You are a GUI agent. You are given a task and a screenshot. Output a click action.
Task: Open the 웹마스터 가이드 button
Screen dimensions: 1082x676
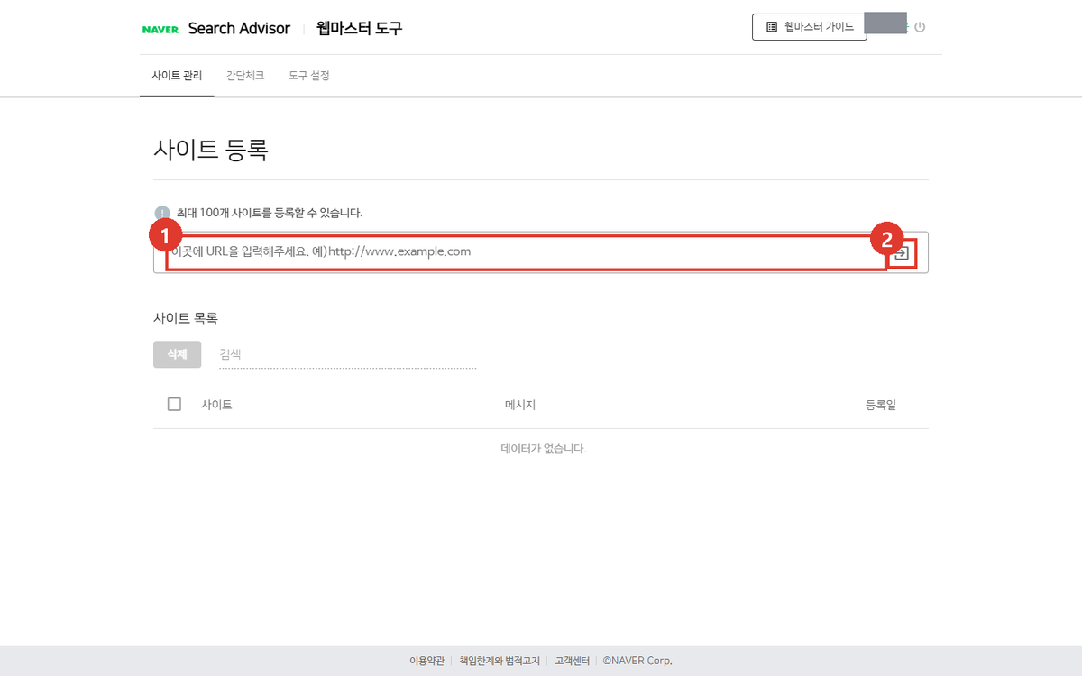click(810, 27)
